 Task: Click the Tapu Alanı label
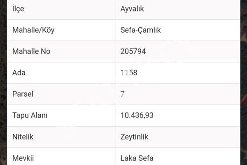click(x=30, y=115)
